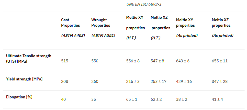
Task: Select the 253 ± 17 yield strength cell
Action: (159, 81)
